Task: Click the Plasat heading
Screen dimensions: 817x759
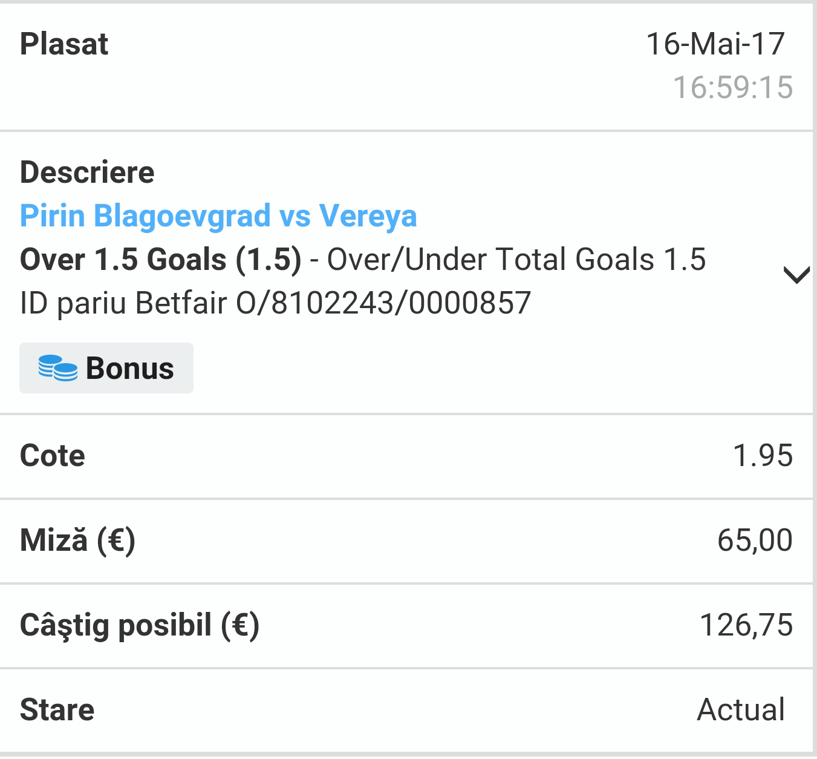Action: [x=64, y=44]
